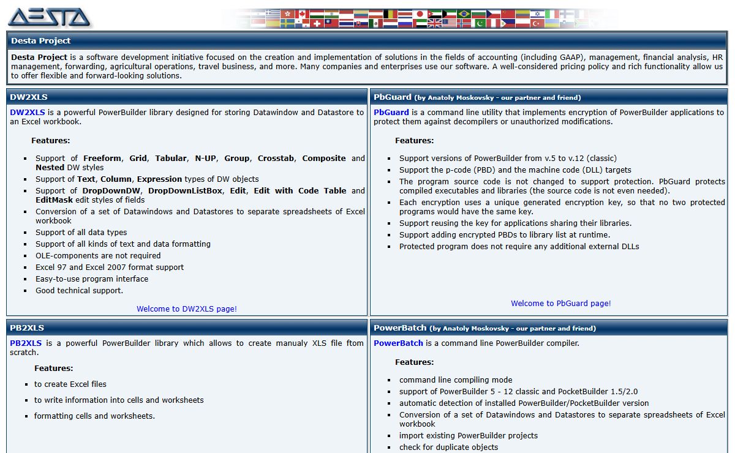Select the Hong Kong flag
Image resolution: width=735 pixels, height=453 pixels.
tap(287, 13)
